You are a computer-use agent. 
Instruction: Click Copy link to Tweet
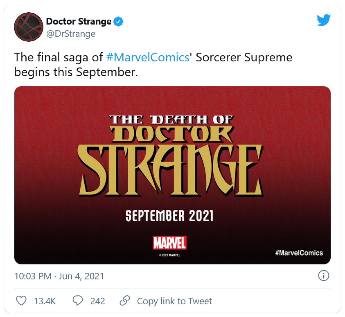174,301
